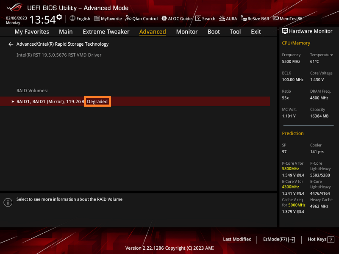
Task: Click the 55x ratio value
Action: 285,98
